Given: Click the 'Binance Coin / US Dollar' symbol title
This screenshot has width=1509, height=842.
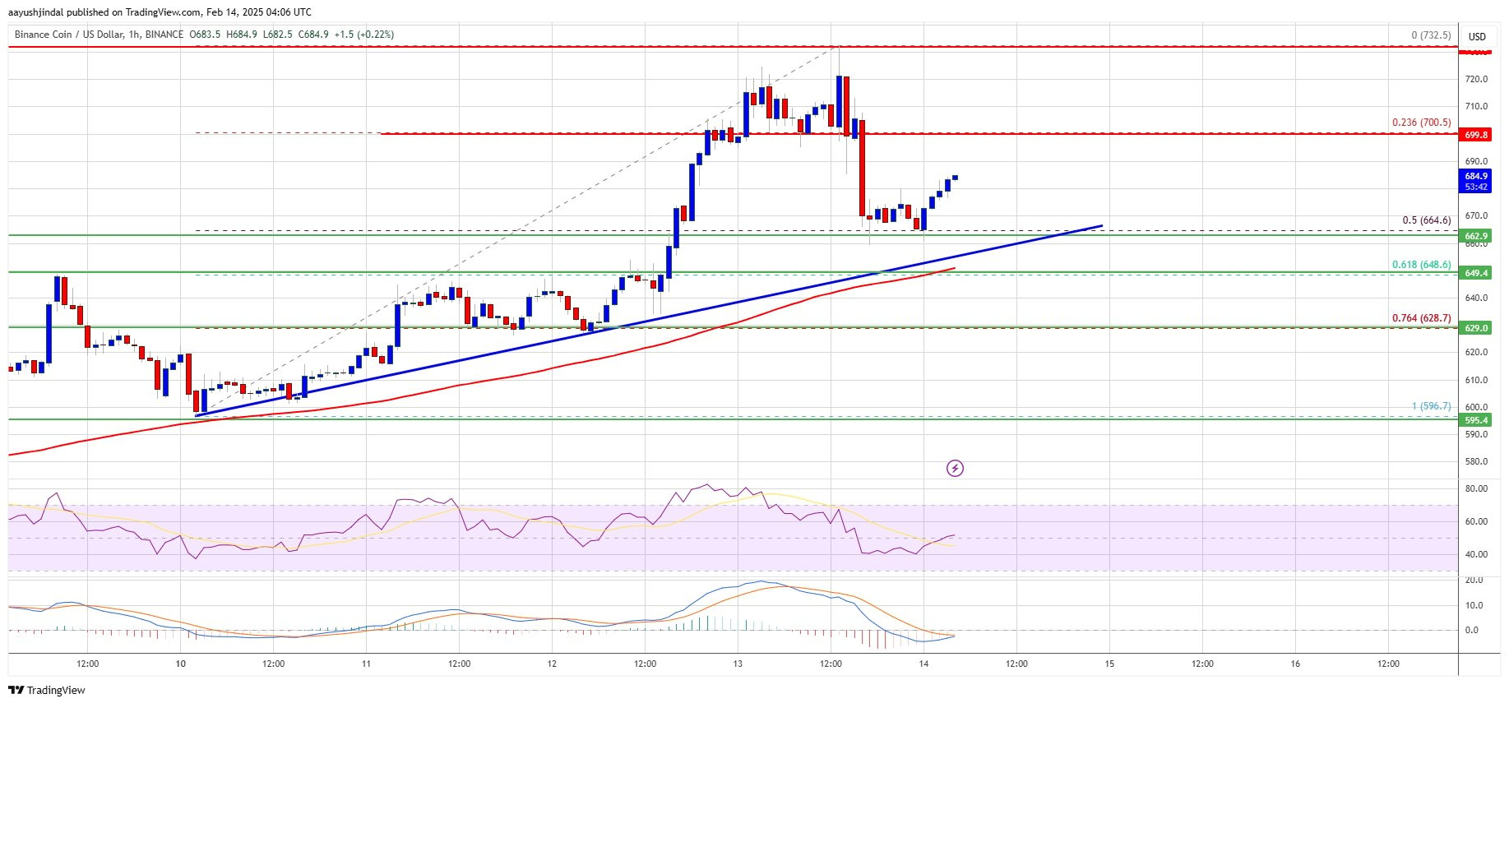Looking at the screenshot, I should point(69,35).
